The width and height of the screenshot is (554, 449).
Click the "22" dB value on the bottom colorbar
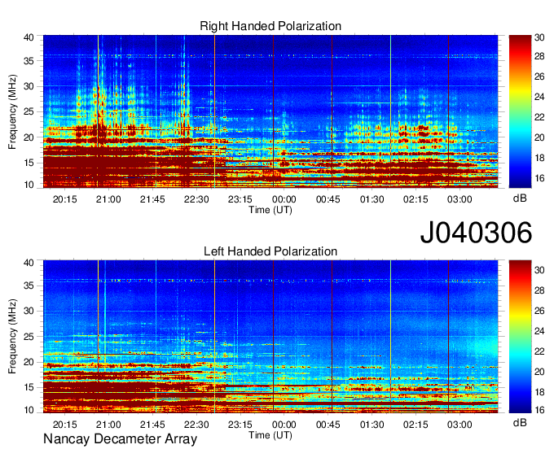pos(539,351)
